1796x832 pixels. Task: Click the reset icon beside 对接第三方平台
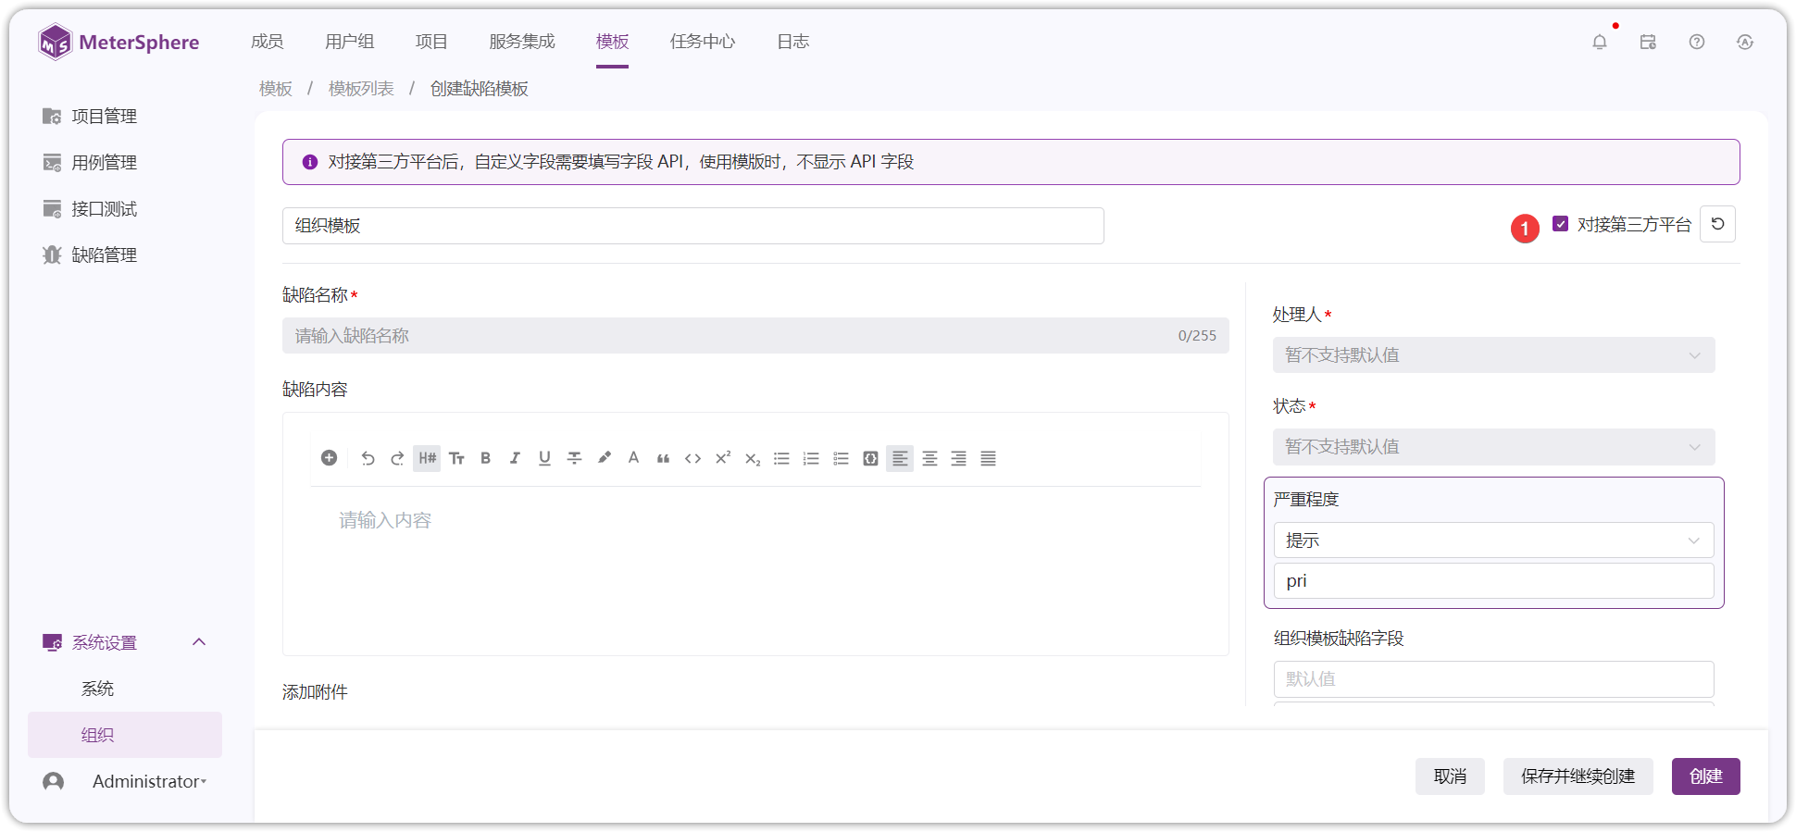point(1717,224)
